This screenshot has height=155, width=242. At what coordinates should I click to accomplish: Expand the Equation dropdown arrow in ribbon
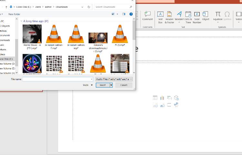pyautogui.click(x=218, y=22)
